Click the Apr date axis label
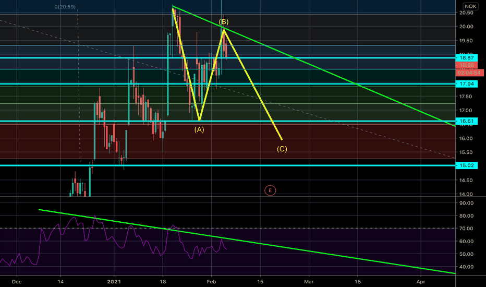486x287 pixels. click(421, 282)
